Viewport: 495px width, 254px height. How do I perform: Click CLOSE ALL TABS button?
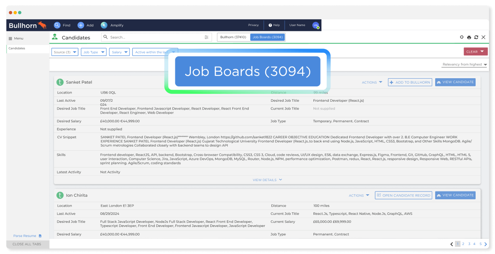click(28, 244)
